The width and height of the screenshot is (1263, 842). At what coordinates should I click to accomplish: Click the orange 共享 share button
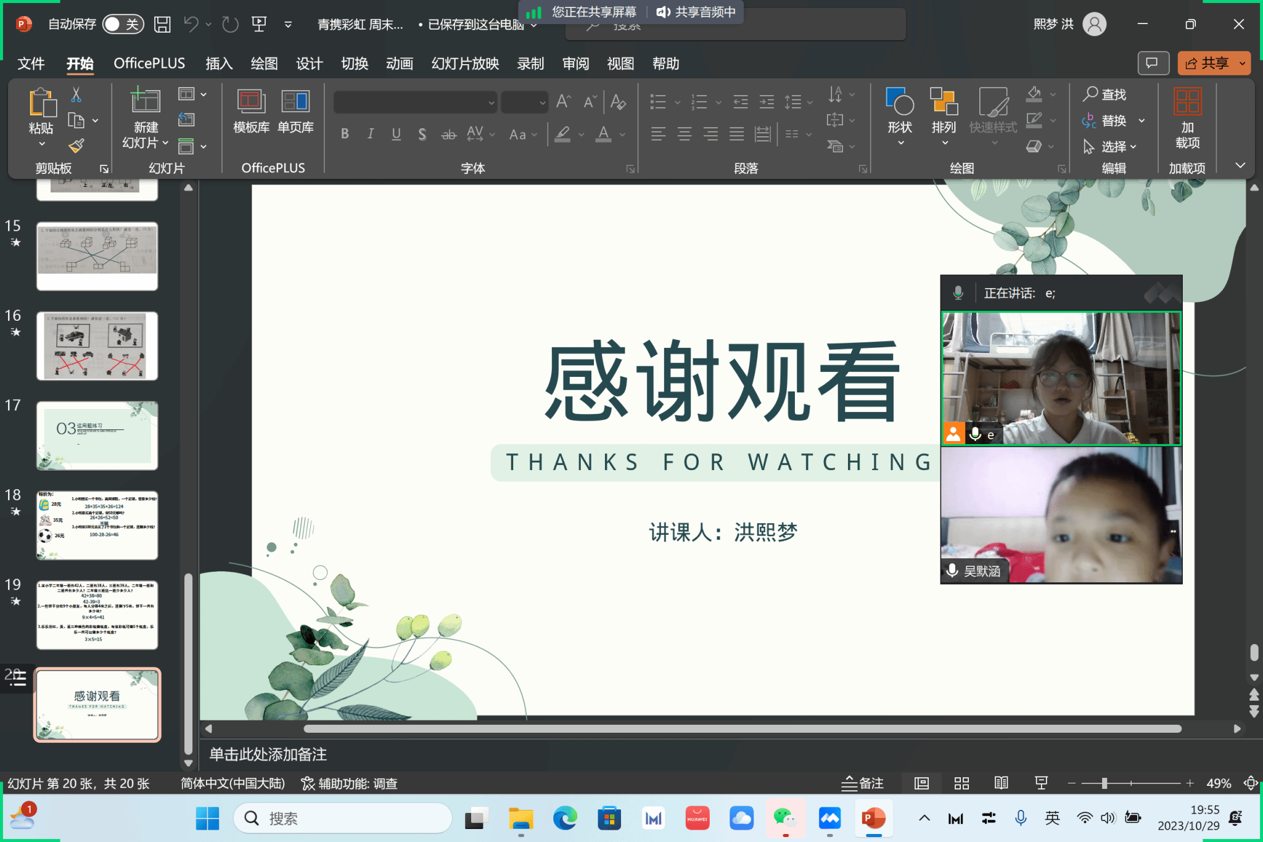point(1207,63)
